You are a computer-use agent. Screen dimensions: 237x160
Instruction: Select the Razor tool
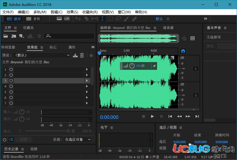[87, 19]
